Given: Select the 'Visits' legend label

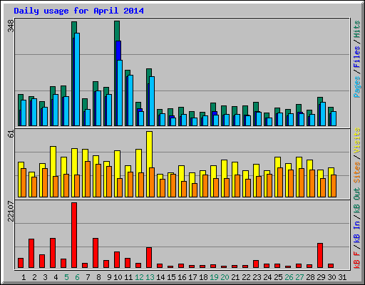Looking at the screenshot, I should (x=356, y=141).
